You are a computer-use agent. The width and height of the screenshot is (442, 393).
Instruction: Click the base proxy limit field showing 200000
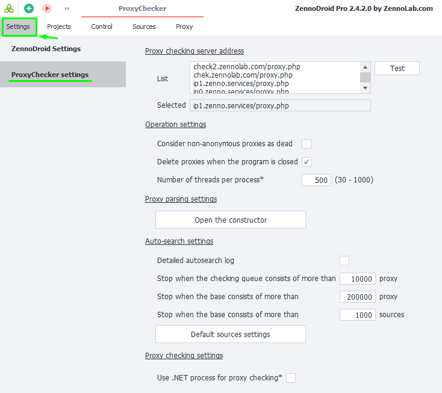point(358,297)
